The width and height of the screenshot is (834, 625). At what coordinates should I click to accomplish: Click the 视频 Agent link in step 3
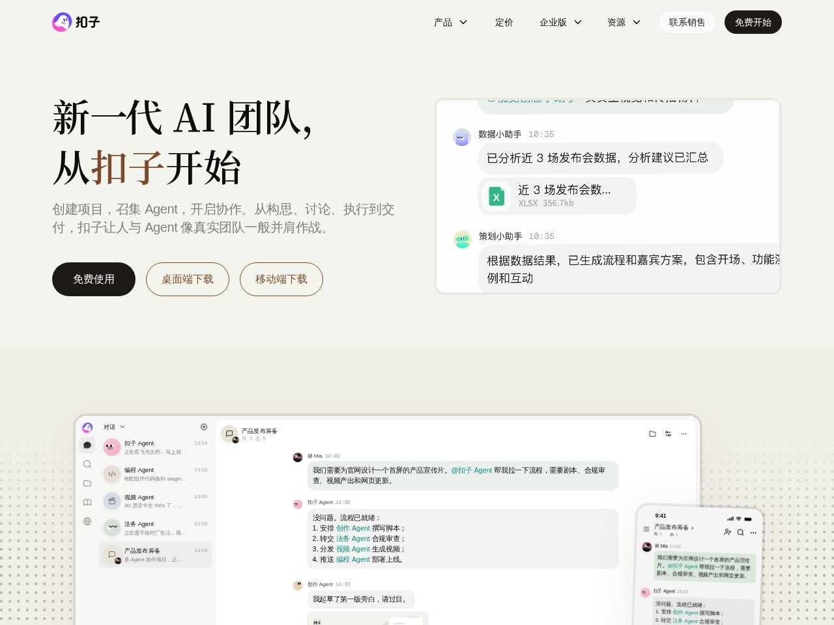(x=353, y=549)
